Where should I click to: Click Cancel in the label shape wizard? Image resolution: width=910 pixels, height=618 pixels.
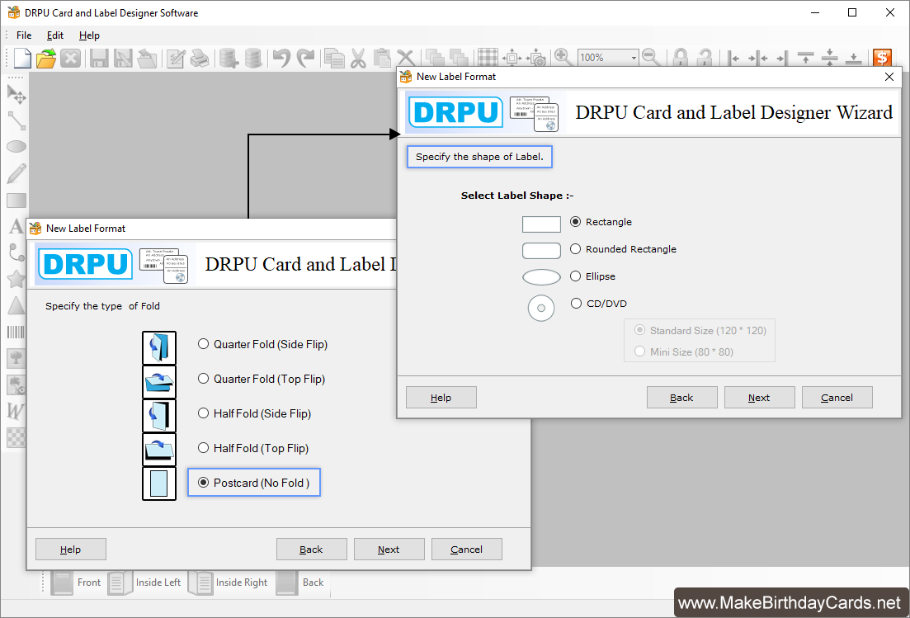click(x=837, y=398)
